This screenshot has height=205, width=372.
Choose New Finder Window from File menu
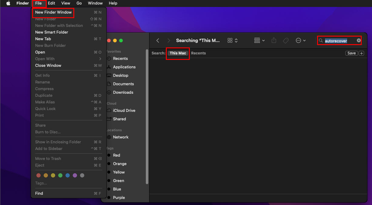53,12
